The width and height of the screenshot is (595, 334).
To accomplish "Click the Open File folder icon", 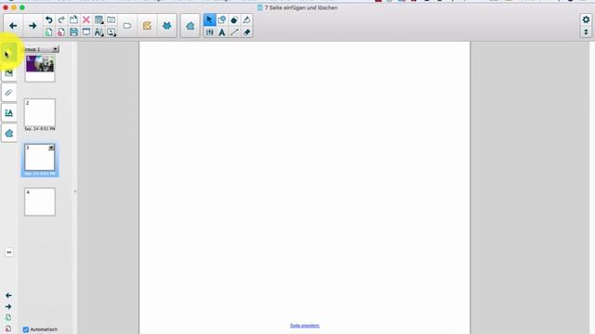I will click(x=73, y=19).
